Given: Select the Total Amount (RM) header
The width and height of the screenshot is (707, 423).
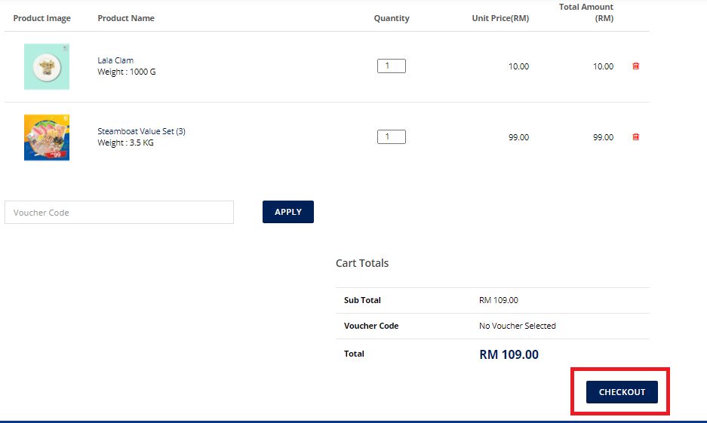Looking at the screenshot, I should tap(586, 12).
